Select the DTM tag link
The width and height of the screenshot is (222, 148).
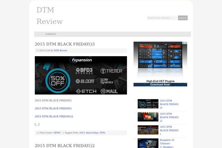tap(102, 133)
